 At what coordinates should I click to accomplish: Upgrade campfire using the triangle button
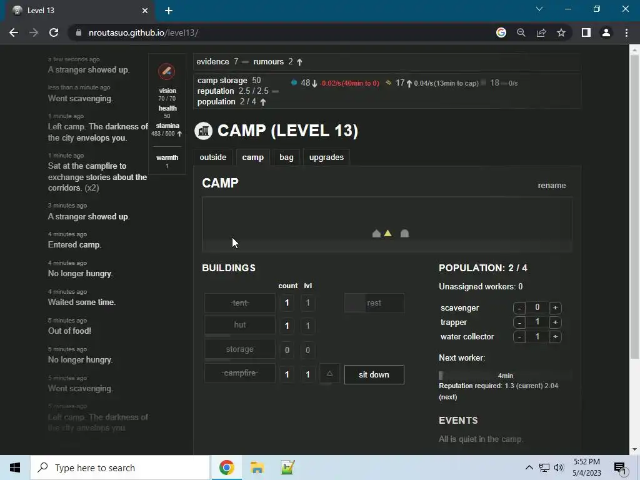coord(329,374)
